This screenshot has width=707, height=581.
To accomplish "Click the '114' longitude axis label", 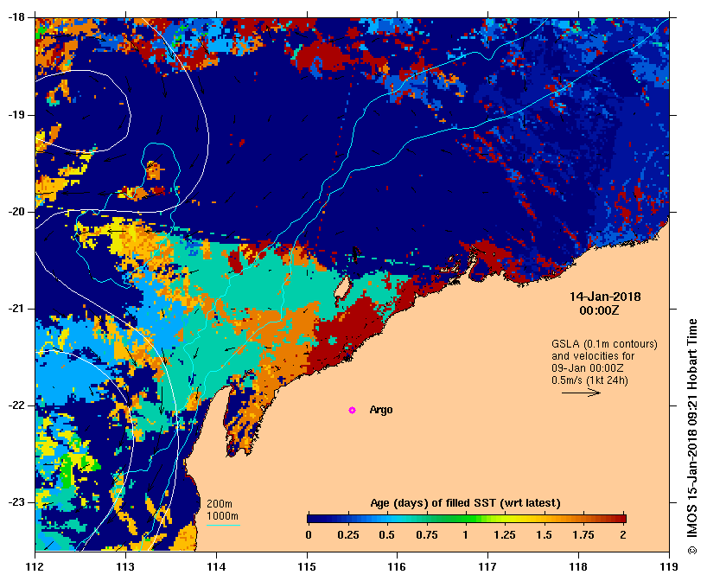I will pos(216,566).
